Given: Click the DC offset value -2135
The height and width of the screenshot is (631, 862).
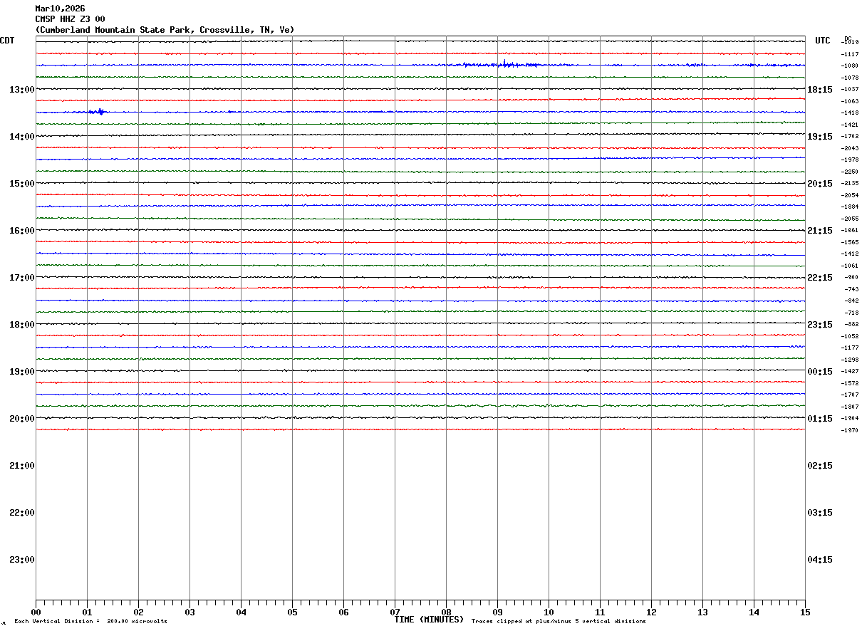Looking at the screenshot, I should point(851,184).
